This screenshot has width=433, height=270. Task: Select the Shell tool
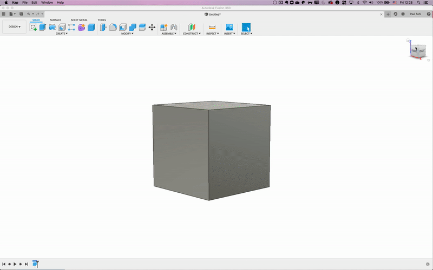click(x=123, y=27)
